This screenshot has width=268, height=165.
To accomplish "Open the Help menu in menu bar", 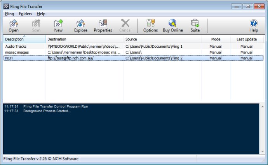I will tap(41, 14).
